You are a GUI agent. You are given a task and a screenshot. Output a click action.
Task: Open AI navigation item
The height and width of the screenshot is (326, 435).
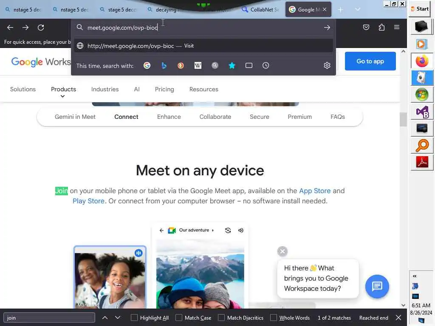pos(137,89)
